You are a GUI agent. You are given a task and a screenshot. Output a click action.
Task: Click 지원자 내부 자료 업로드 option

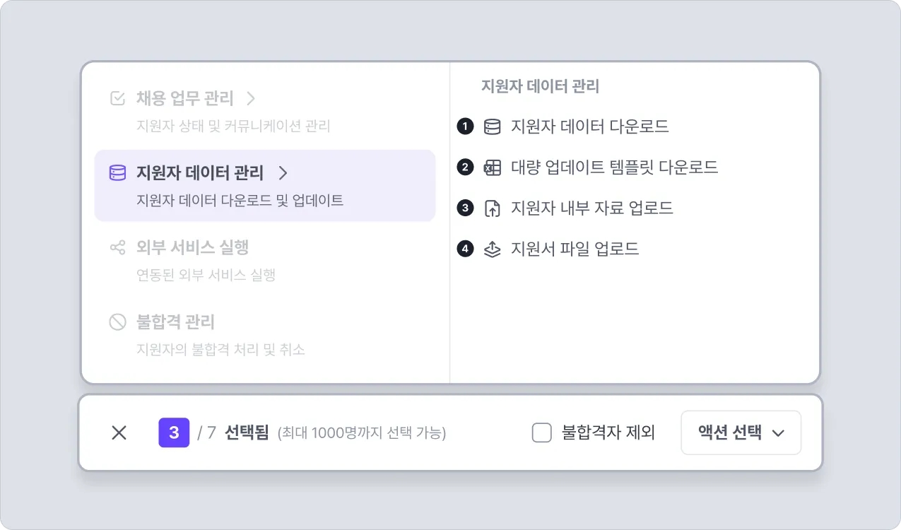pos(591,208)
